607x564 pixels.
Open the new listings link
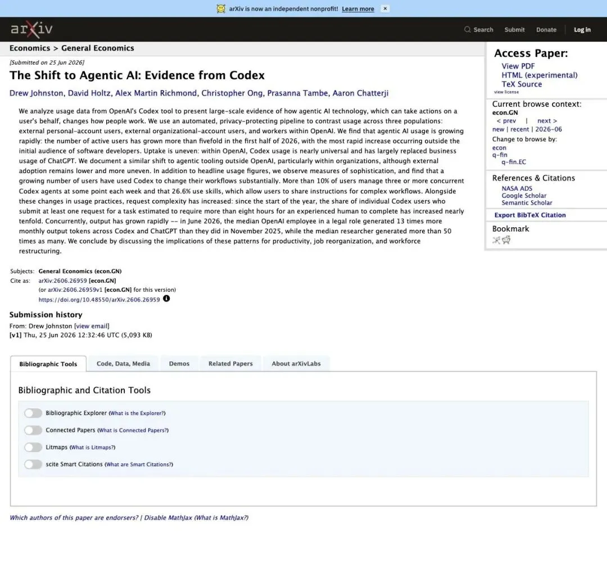click(498, 129)
